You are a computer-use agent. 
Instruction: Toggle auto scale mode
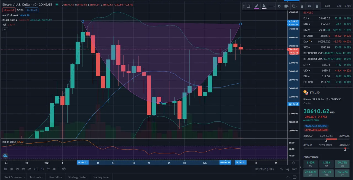[295, 169]
